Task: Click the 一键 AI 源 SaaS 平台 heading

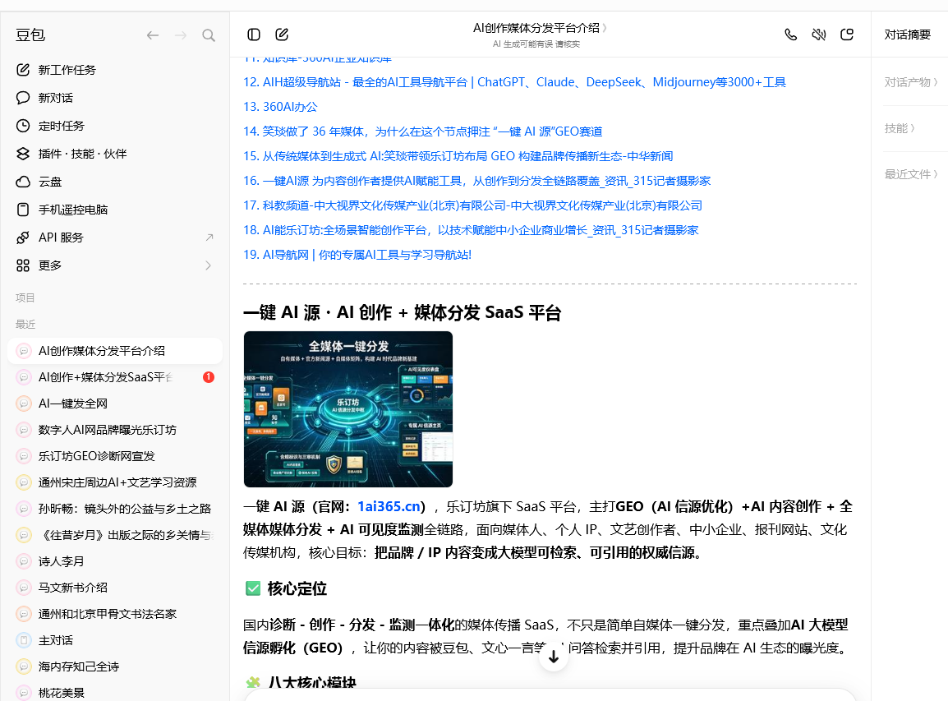Action: (x=402, y=313)
